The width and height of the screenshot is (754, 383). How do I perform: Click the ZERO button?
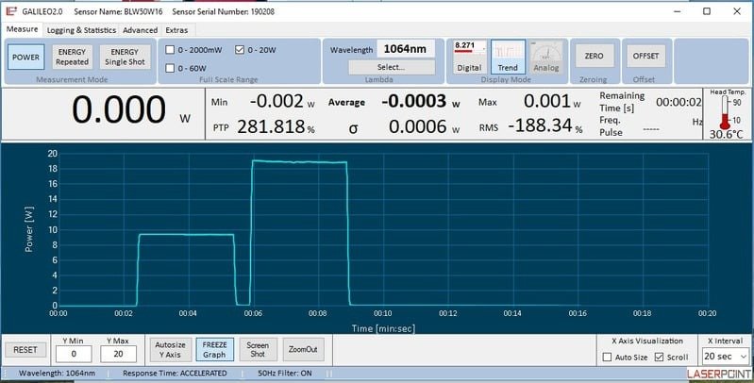(594, 56)
